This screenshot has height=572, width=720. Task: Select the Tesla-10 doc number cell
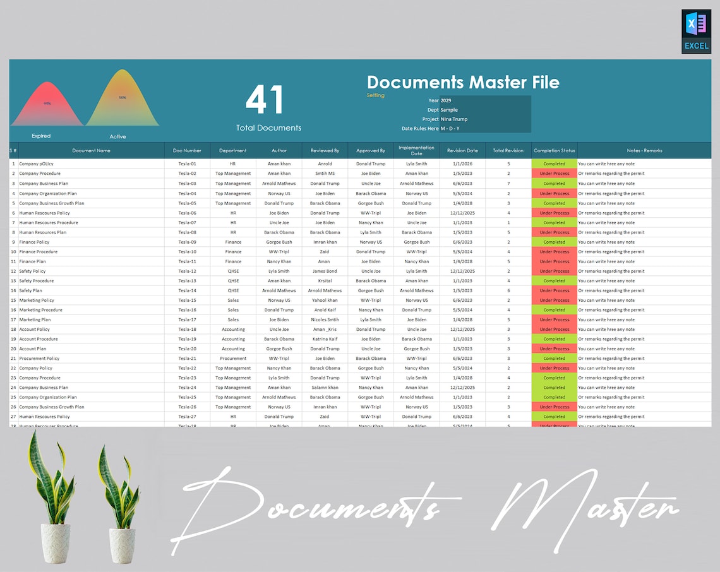[x=187, y=252]
